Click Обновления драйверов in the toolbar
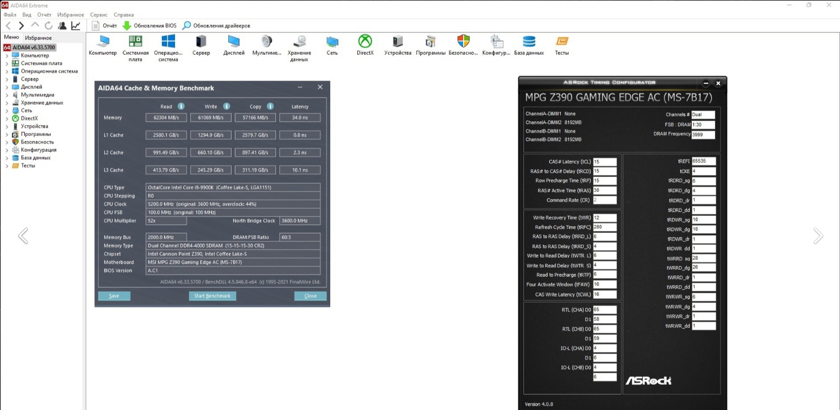Image resolution: width=840 pixels, height=410 pixels. (217, 26)
